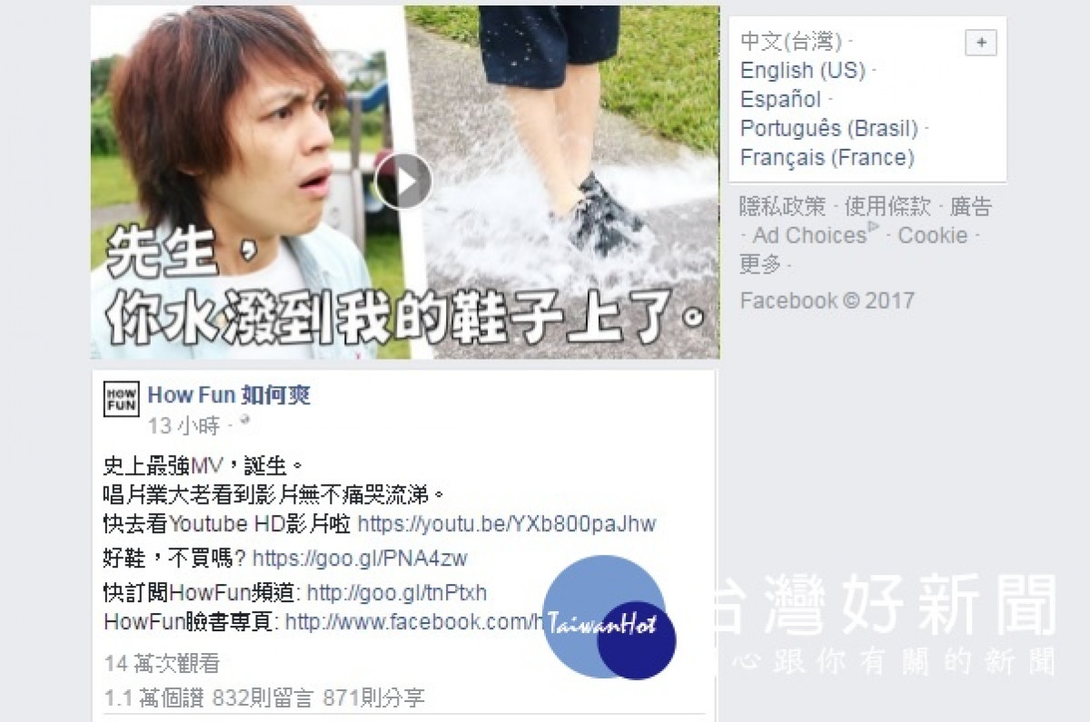Image resolution: width=1090 pixels, height=722 pixels.
Task: Open the goo.gl/tnPtxh channel subscribe link
Action: [397, 593]
